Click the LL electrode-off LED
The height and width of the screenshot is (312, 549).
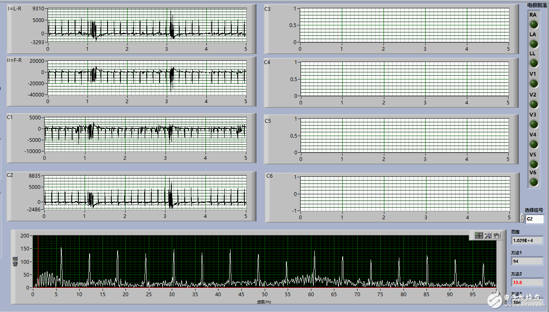pos(533,63)
